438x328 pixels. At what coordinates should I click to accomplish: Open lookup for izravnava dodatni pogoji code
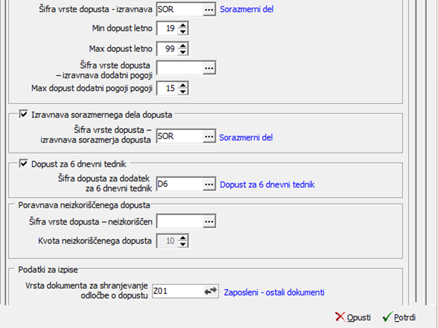click(x=209, y=68)
